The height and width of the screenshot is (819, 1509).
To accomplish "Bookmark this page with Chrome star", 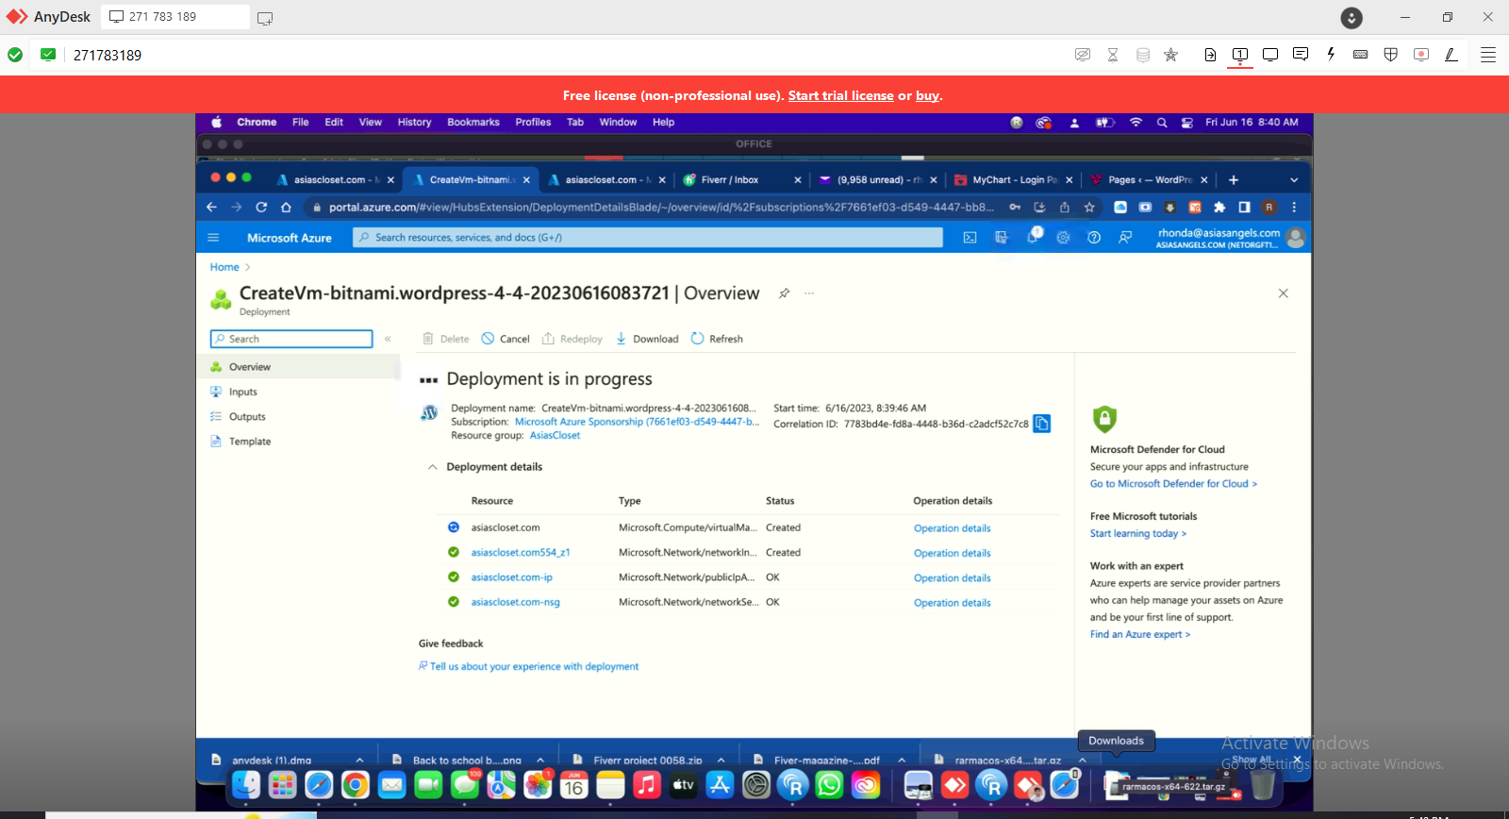I will [1089, 207].
